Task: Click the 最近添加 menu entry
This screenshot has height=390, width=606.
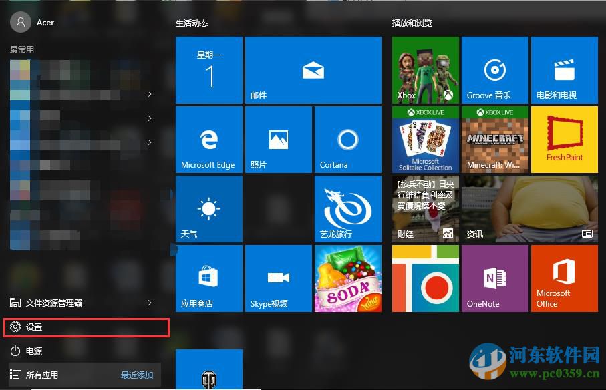Action: point(137,375)
